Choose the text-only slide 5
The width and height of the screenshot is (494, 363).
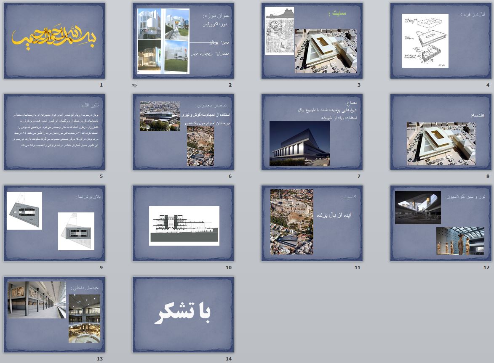tap(54, 132)
